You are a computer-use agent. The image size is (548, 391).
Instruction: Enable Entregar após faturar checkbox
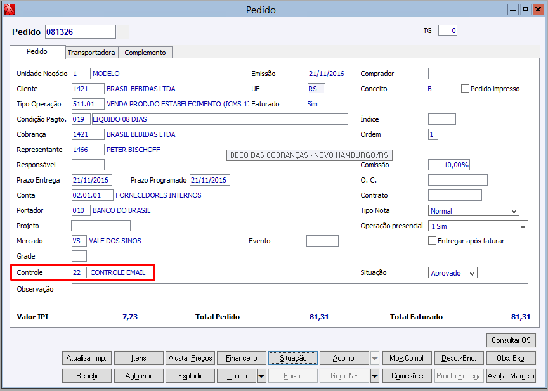[432, 241]
